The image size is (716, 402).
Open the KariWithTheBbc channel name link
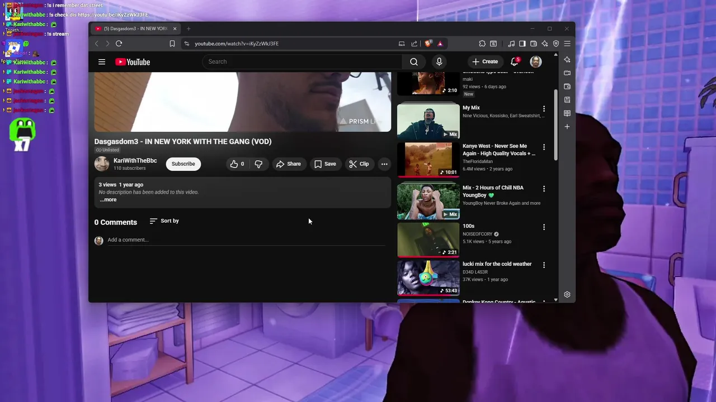[135, 161]
